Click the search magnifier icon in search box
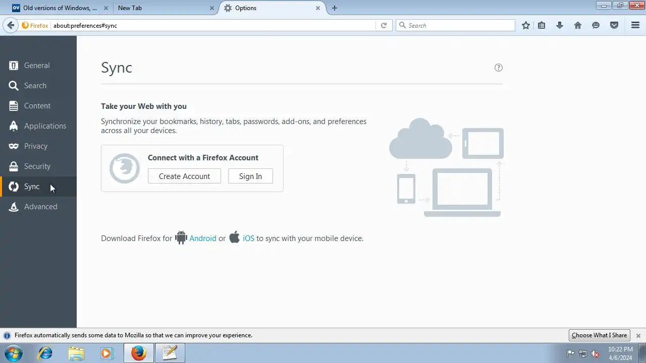Screen dimensions: 646x363 click(x=402, y=25)
